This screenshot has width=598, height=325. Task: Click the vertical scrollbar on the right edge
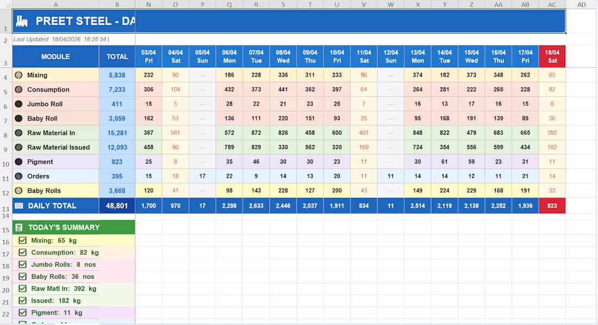pos(594,163)
